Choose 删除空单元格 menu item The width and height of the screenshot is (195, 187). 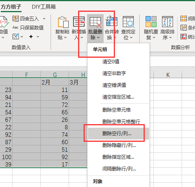118,110
